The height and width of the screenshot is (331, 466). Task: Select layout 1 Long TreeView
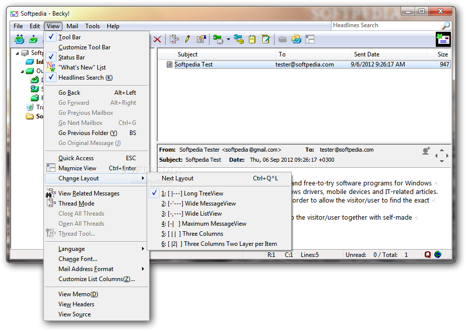[219, 194]
